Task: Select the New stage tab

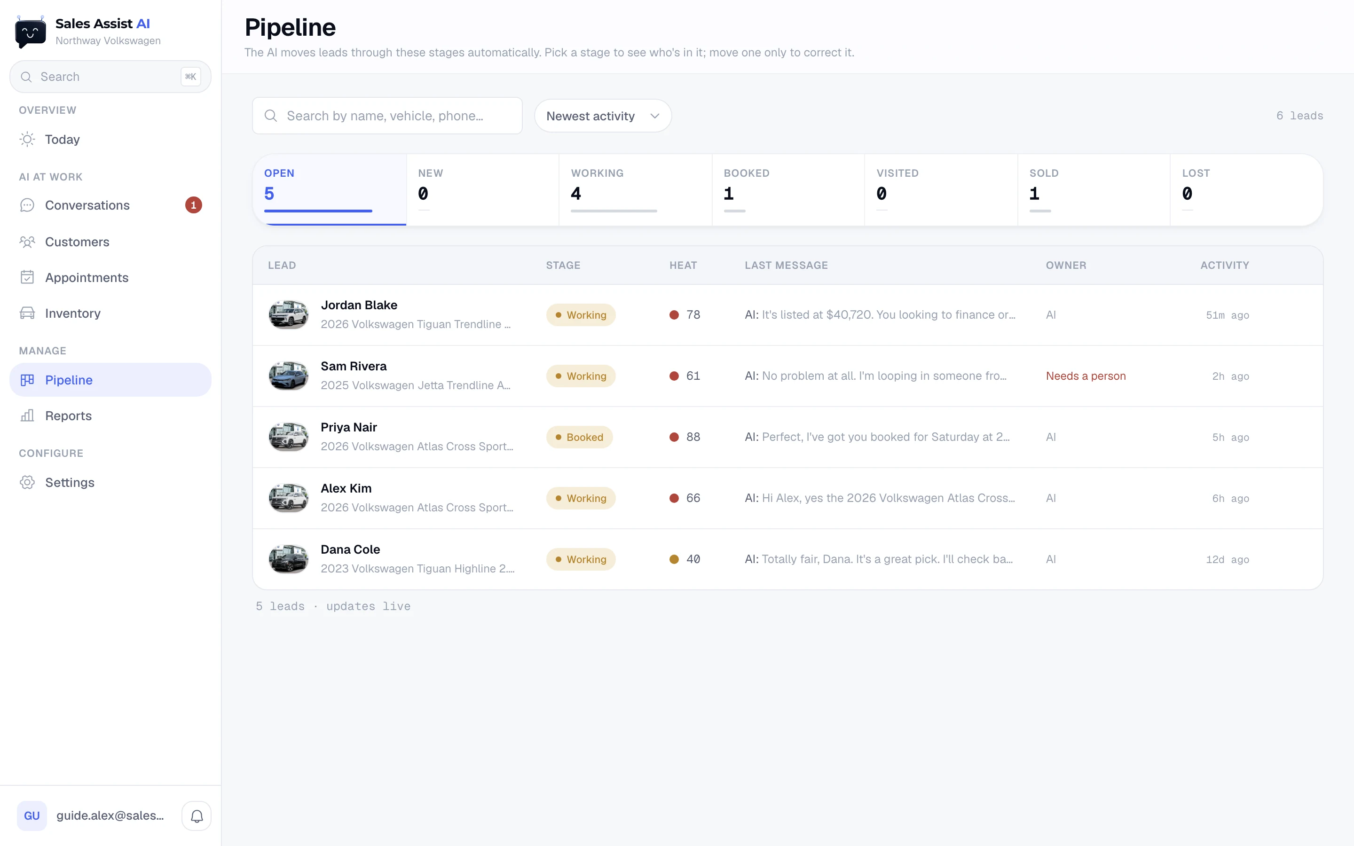Action: click(x=482, y=190)
